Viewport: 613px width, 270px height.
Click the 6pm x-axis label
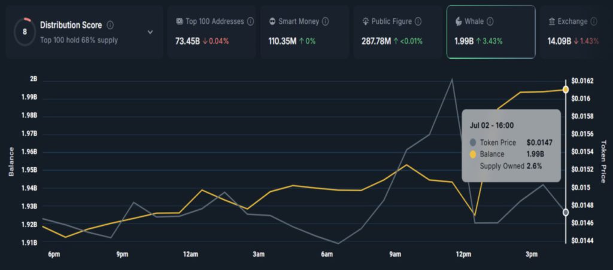tap(54, 255)
